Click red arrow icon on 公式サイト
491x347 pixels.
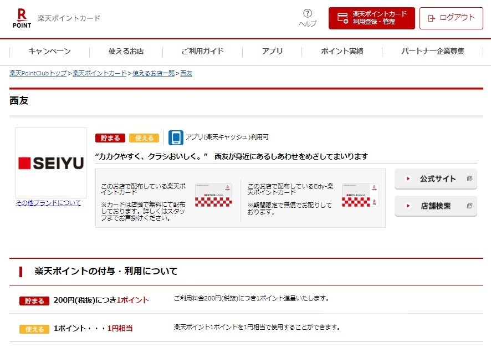[x=408, y=179]
